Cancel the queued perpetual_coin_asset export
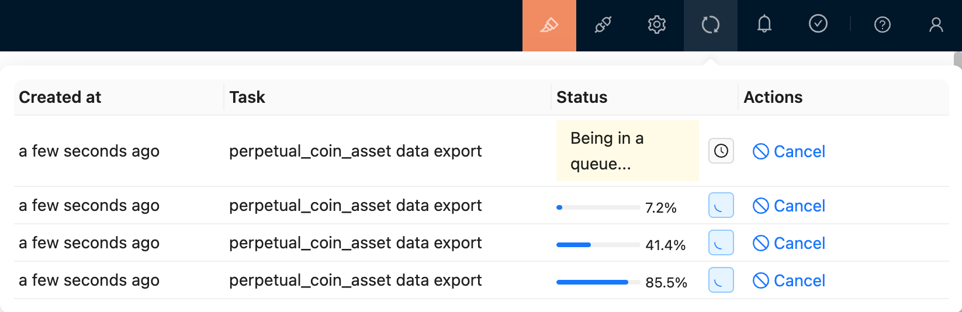This screenshot has width=962, height=312. click(x=789, y=151)
